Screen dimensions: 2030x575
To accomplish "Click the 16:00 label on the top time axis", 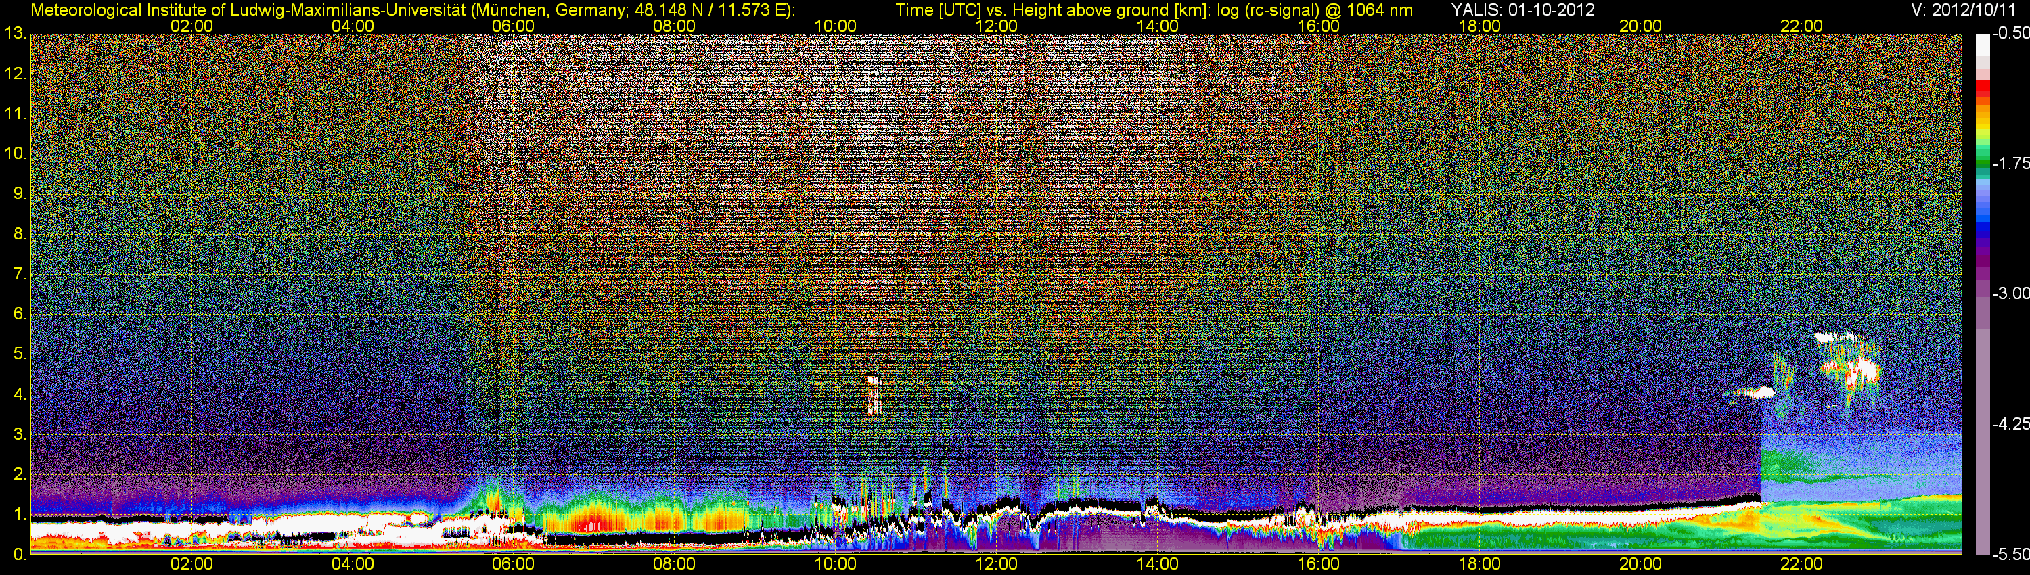I will tap(1318, 26).
